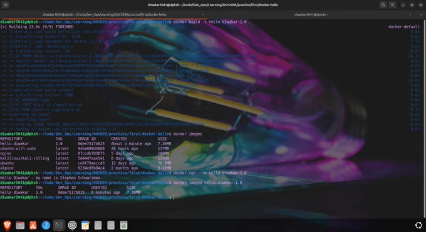Click 'docker run --rm hello-diwakar:1.0' command
The height and width of the screenshot is (232, 426).
(x=210, y=173)
